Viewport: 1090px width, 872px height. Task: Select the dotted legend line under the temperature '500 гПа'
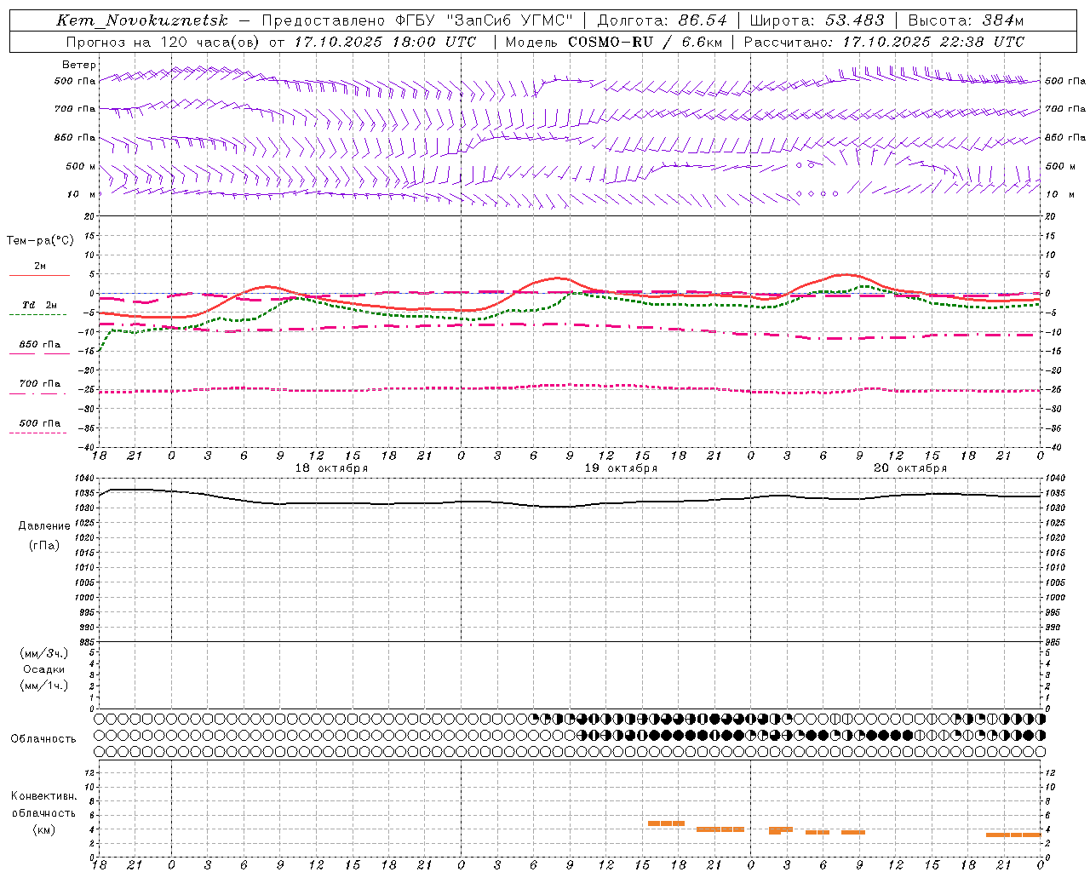tap(37, 433)
